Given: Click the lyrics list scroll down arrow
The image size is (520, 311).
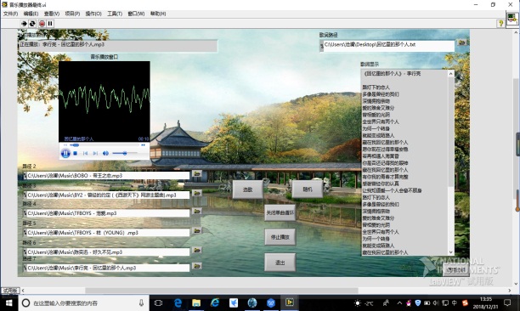Looking at the screenshot, I should click(x=450, y=252).
